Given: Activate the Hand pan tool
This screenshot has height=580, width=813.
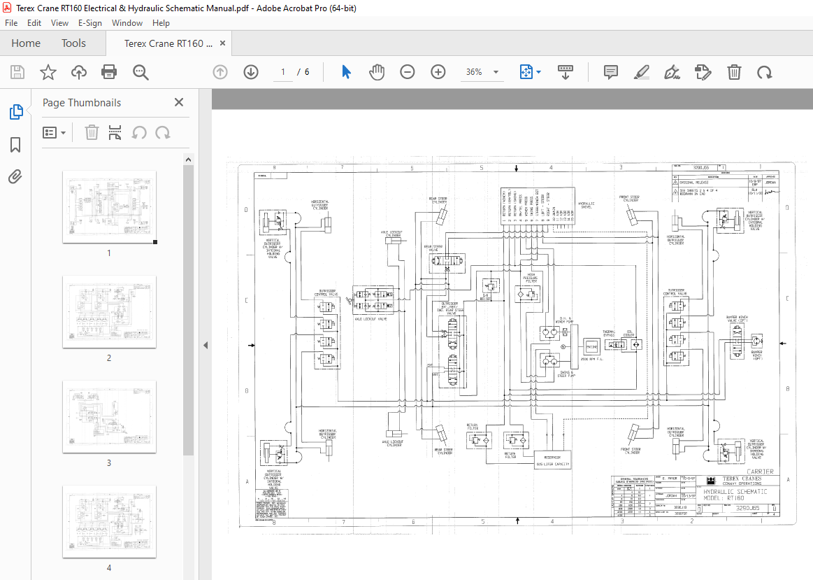Looking at the screenshot, I should tap(377, 72).
